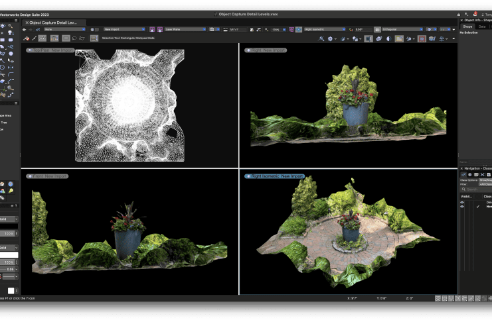This screenshot has height=322, width=492.
Task: Activate the Front New Import viewport label
Action: (x=47, y=176)
